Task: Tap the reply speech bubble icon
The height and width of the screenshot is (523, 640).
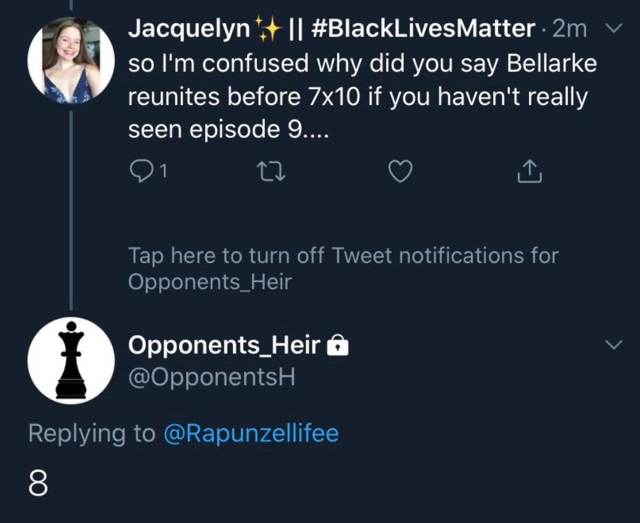Action: [141, 172]
